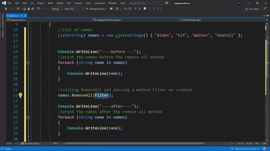Open the Any CPU platform dropdown
The image size is (270, 151).
tap(74, 9)
